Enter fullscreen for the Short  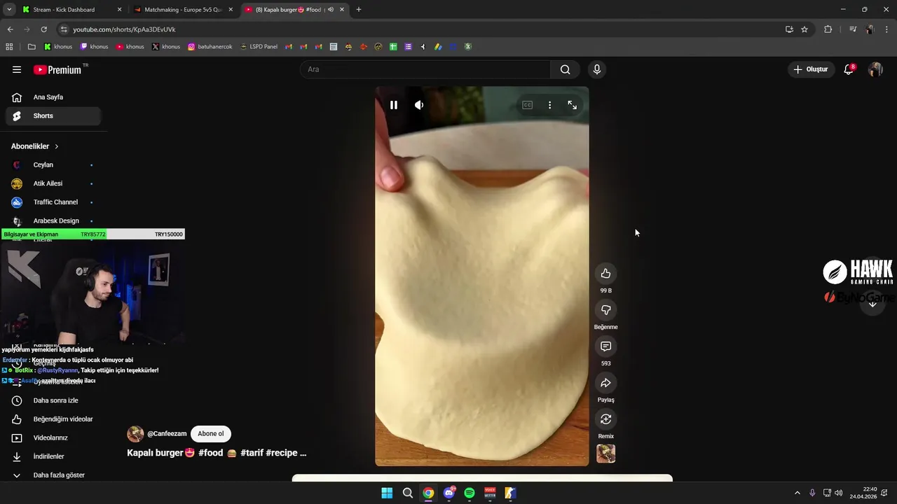pos(573,105)
